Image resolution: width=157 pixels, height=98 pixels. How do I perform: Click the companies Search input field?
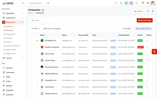pos(43,20)
